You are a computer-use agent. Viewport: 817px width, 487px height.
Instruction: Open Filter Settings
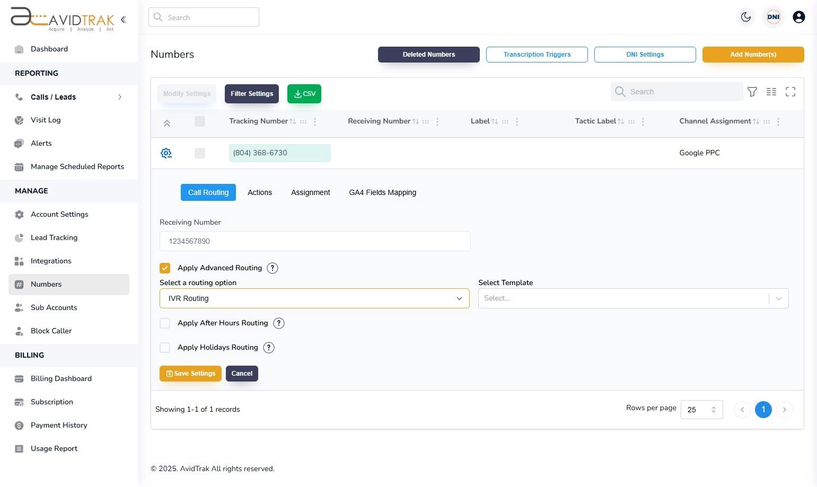coord(252,94)
